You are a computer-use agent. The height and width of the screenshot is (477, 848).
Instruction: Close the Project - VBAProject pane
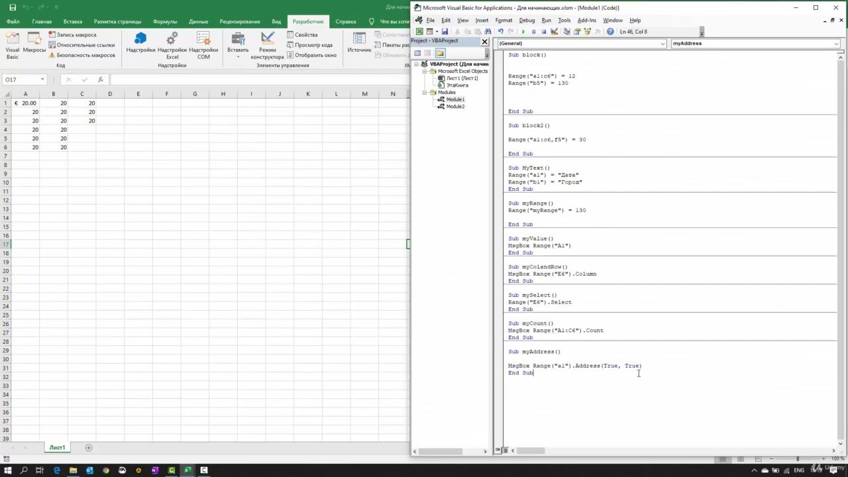pyautogui.click(x=484, y=41)
